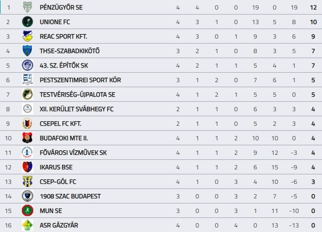This screenshot has height=232, width=322.
Task: Click Pénzügyőr SE's 12 points value
Action: tap(312, 7)
